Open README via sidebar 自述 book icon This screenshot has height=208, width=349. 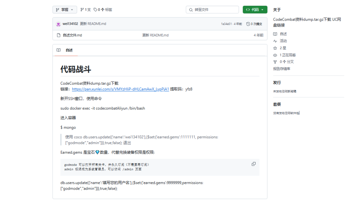pos(280,34)
